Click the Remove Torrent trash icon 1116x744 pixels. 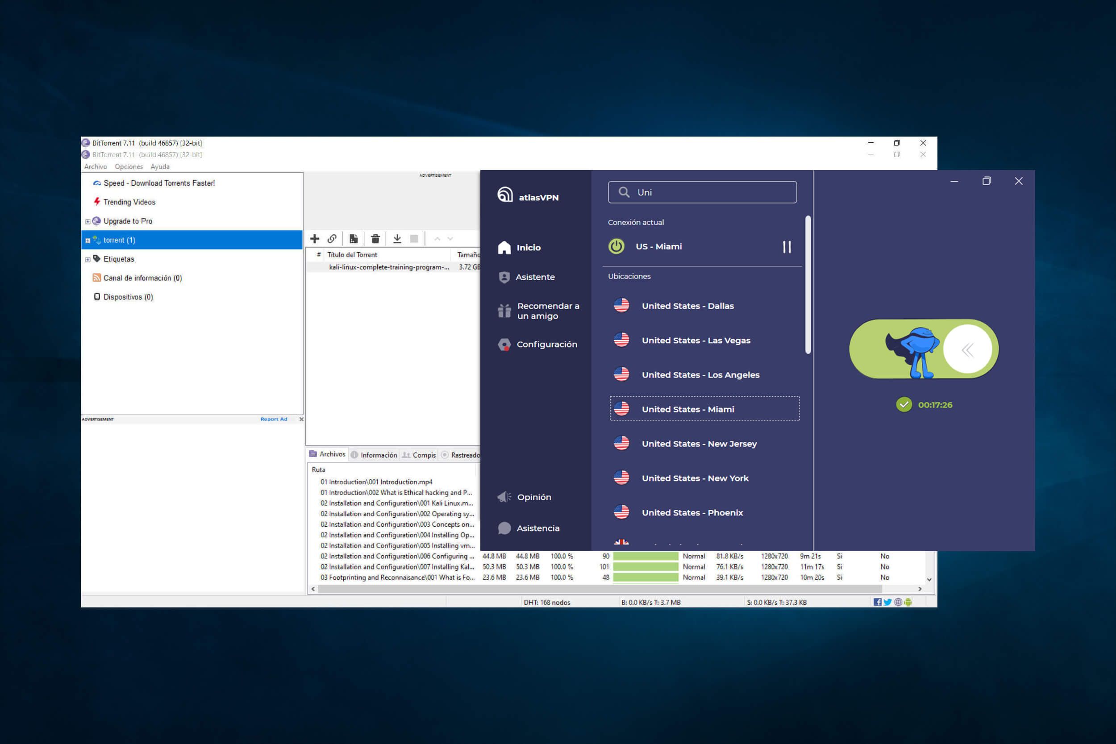[375, 239]
